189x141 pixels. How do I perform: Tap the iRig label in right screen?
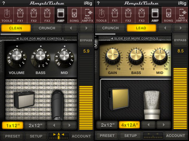[182, 3]
